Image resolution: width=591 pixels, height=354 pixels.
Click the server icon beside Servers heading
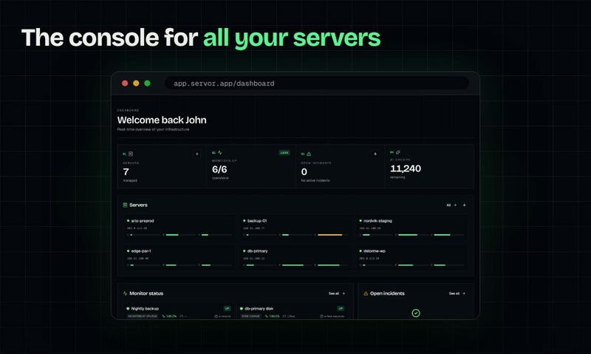point(125,205)
